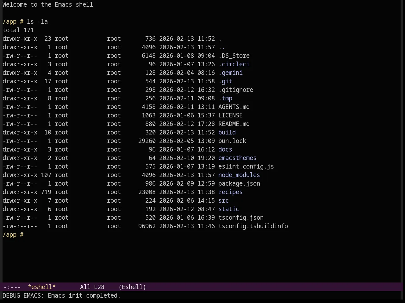Click the 96962 size of tsconfig.tsbuildinfo
The height and width of the screenshot is (303, 405).
147,226
